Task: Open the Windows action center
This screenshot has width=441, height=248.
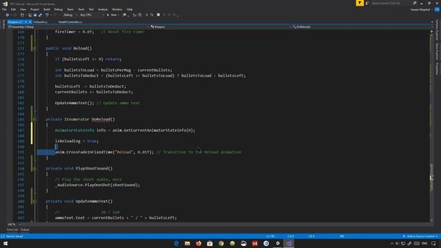Action: pyautogui.click(x=433, y=243)
